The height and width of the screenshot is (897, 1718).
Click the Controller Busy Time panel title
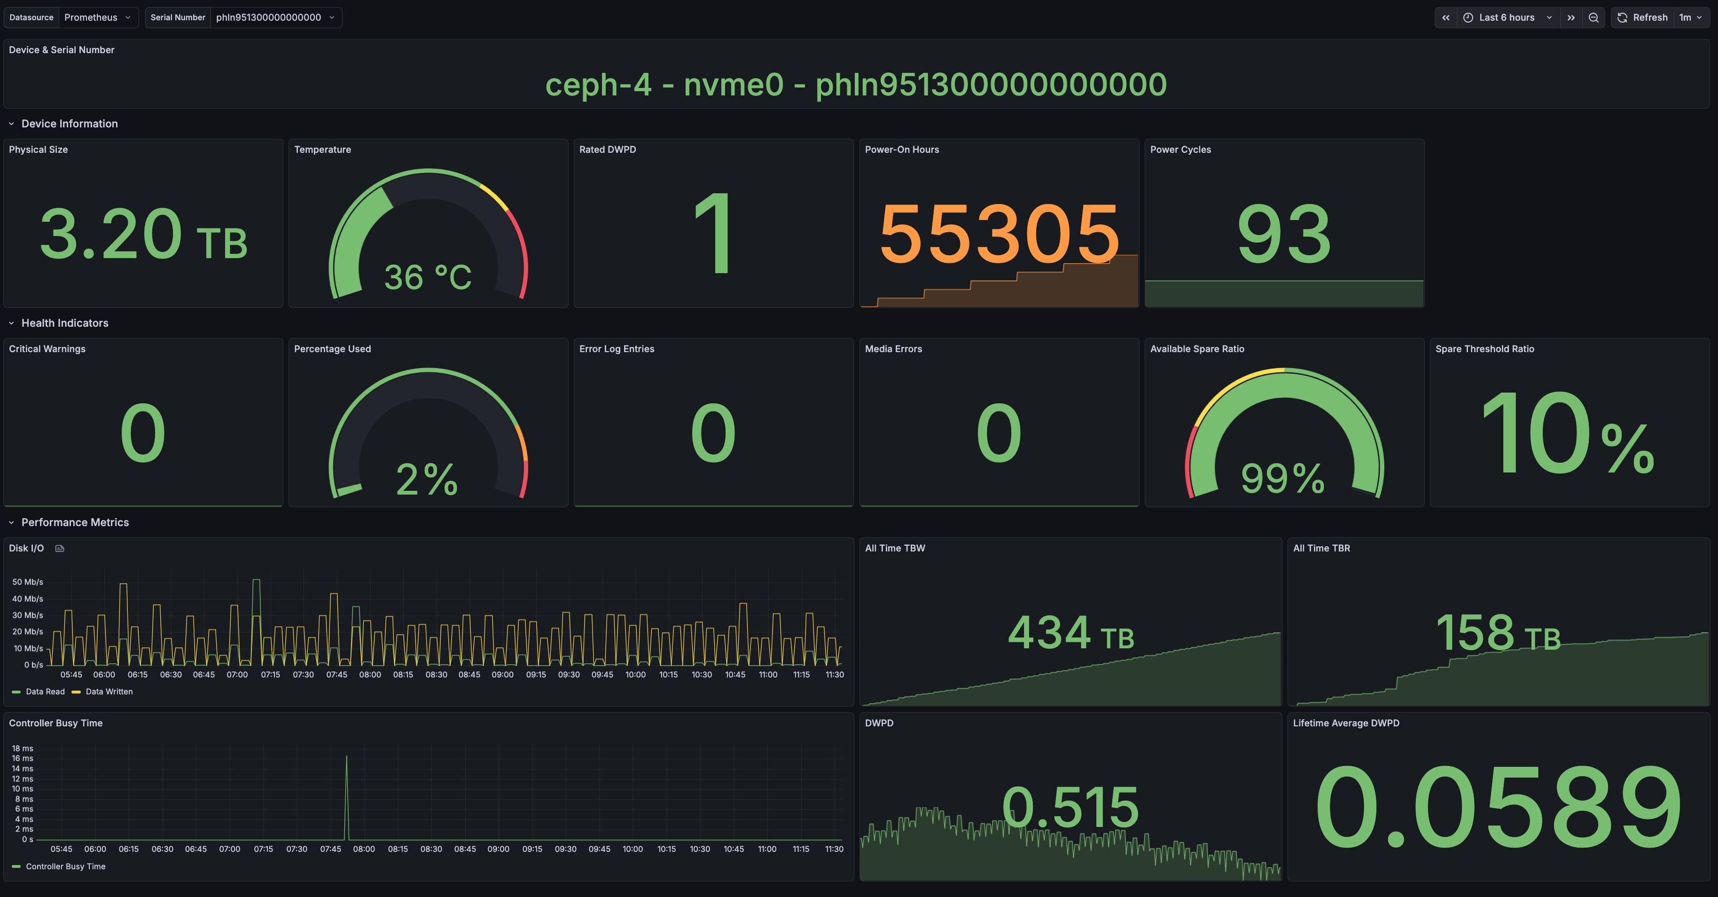coord(55,724)
